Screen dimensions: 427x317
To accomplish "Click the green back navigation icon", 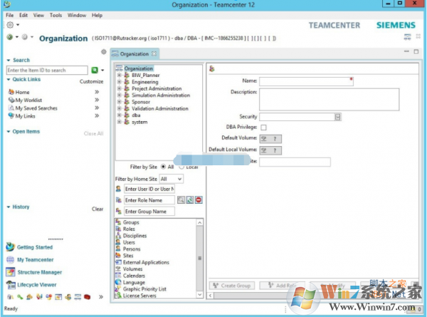I will 10,37.
